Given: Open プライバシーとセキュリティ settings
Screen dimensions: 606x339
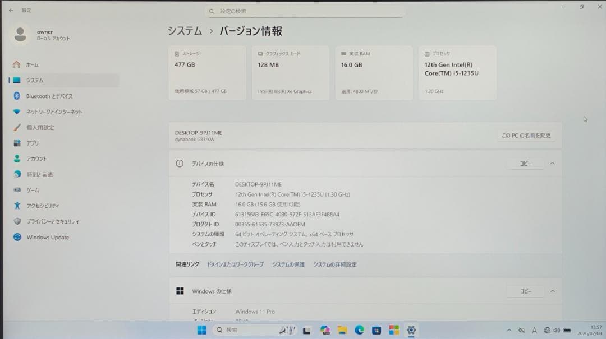Looking at the screenshot, I should coord(52,221).
